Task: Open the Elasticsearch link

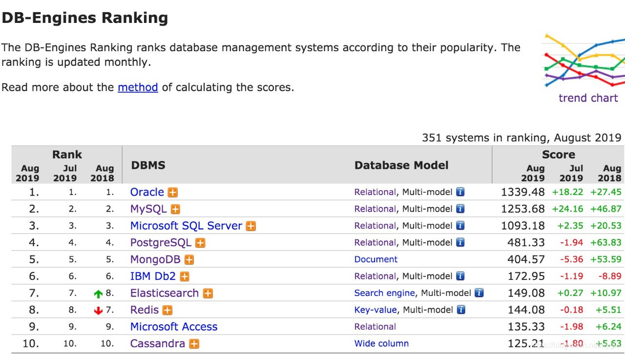Action: click(165, 293)
